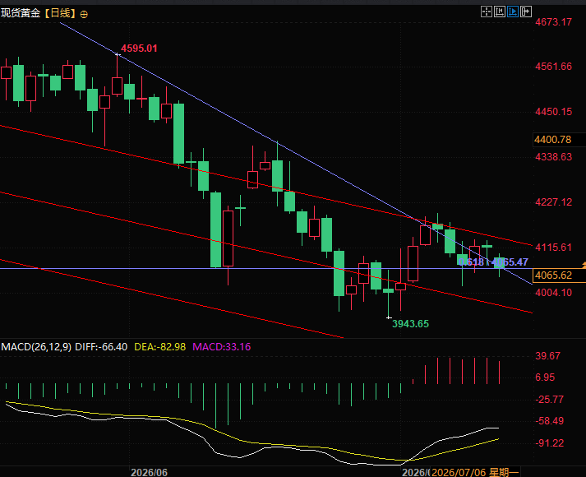Click the magenta MACD:33.16 value
The height and width of the screenshot is (477, 586).
[x=222, y=347]
